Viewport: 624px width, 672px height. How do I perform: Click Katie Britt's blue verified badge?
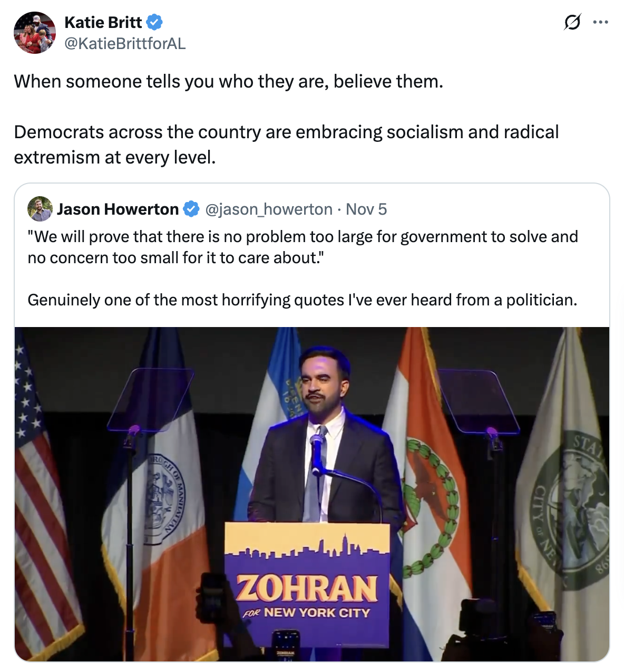click(154, 23)
